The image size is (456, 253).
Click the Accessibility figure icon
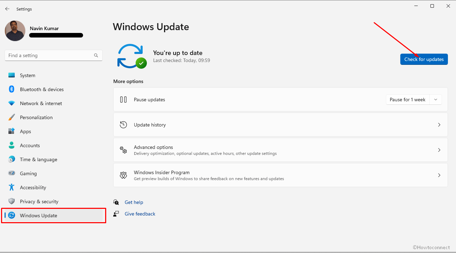click(x=12, y=187)
